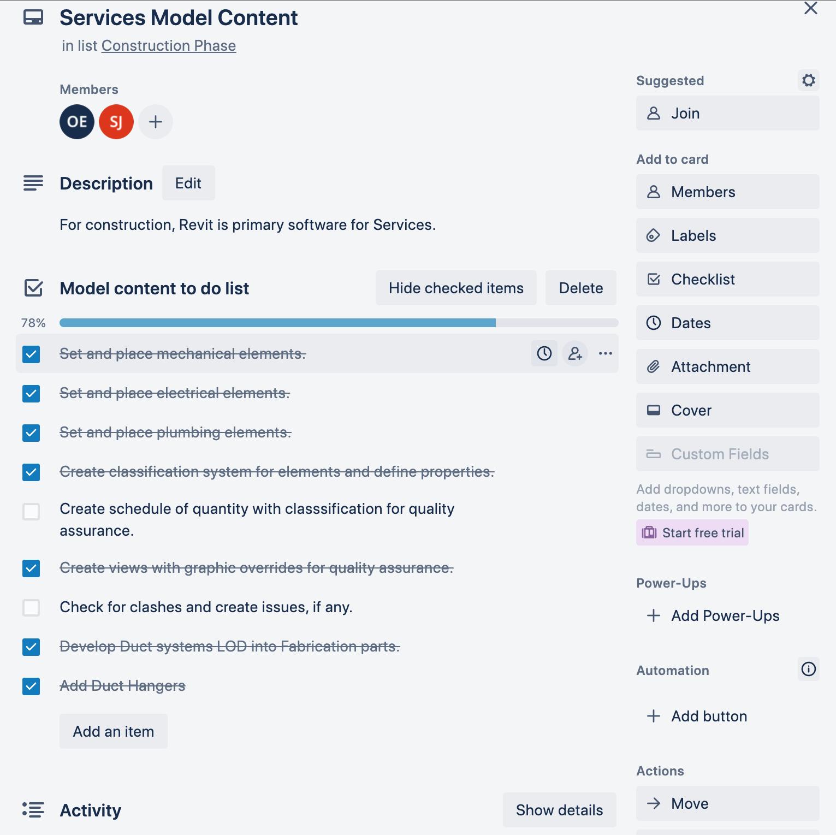Check the schedule of quantity item
The height and width of the screenshot is (835, 836).
tap(31, 512)
